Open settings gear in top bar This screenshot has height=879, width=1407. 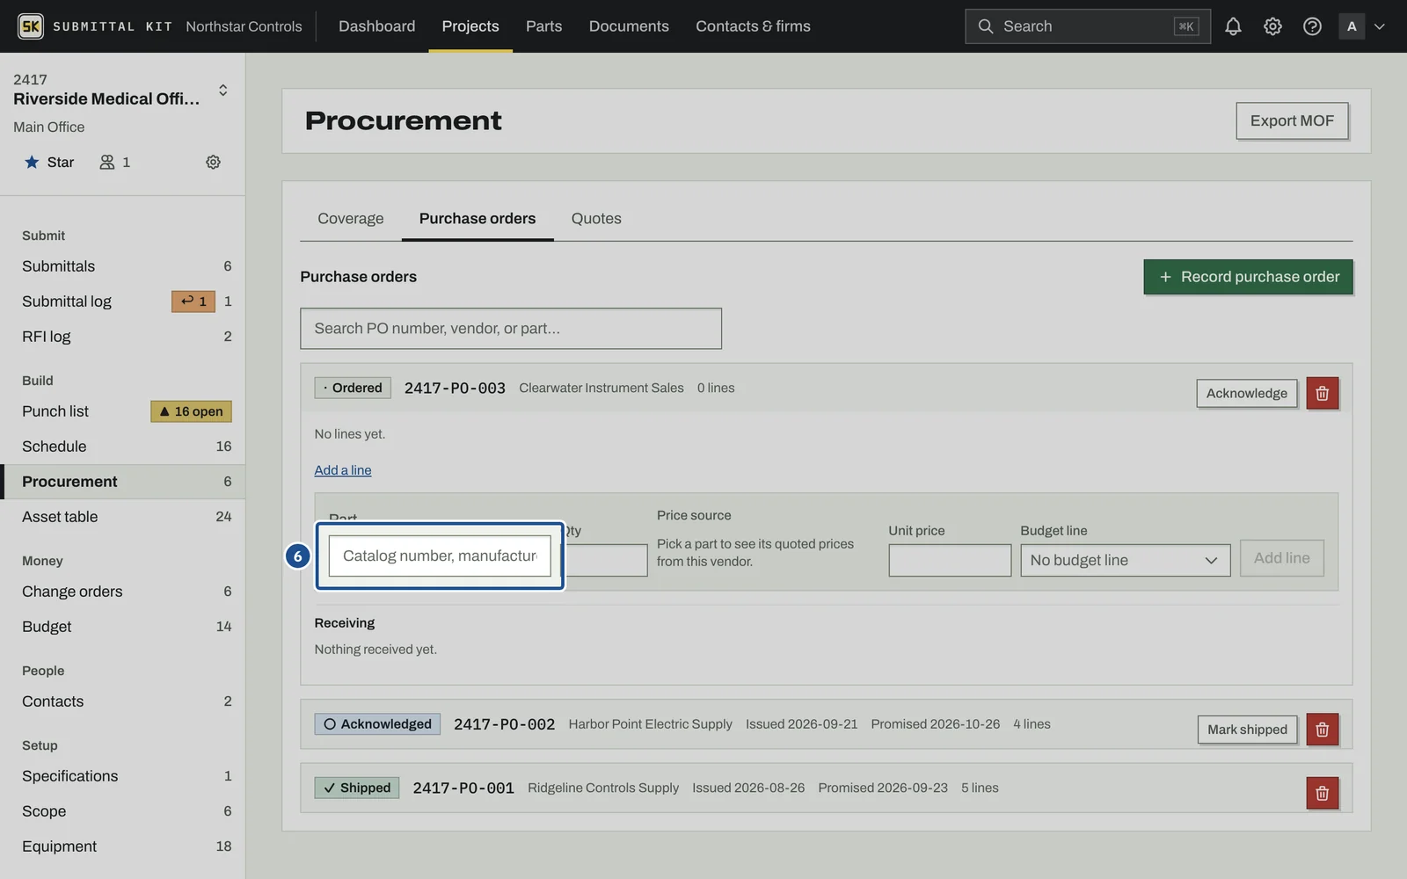(x=1272, y=26)
